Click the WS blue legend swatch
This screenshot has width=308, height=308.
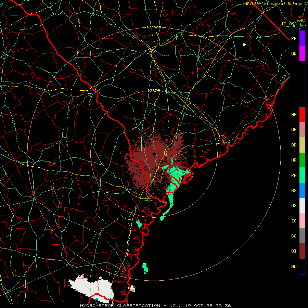(302, 190)
